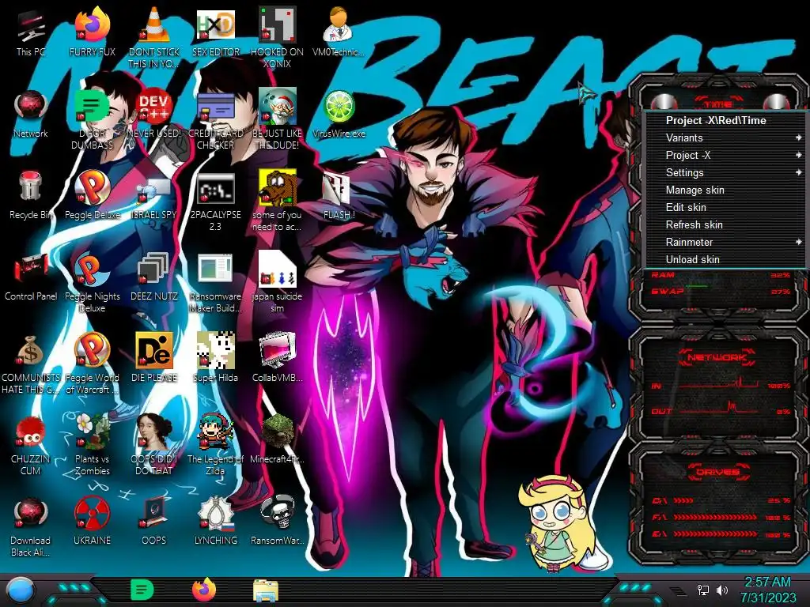Open File Explorer from the taskbar

tap(266, 590)
